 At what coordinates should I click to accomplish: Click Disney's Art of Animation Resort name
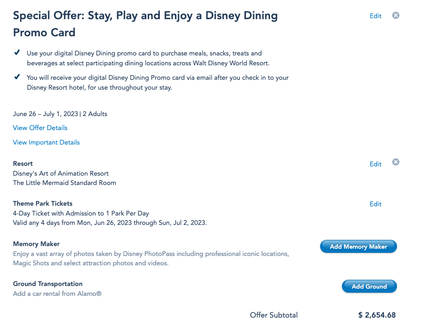tap(61, 174)
